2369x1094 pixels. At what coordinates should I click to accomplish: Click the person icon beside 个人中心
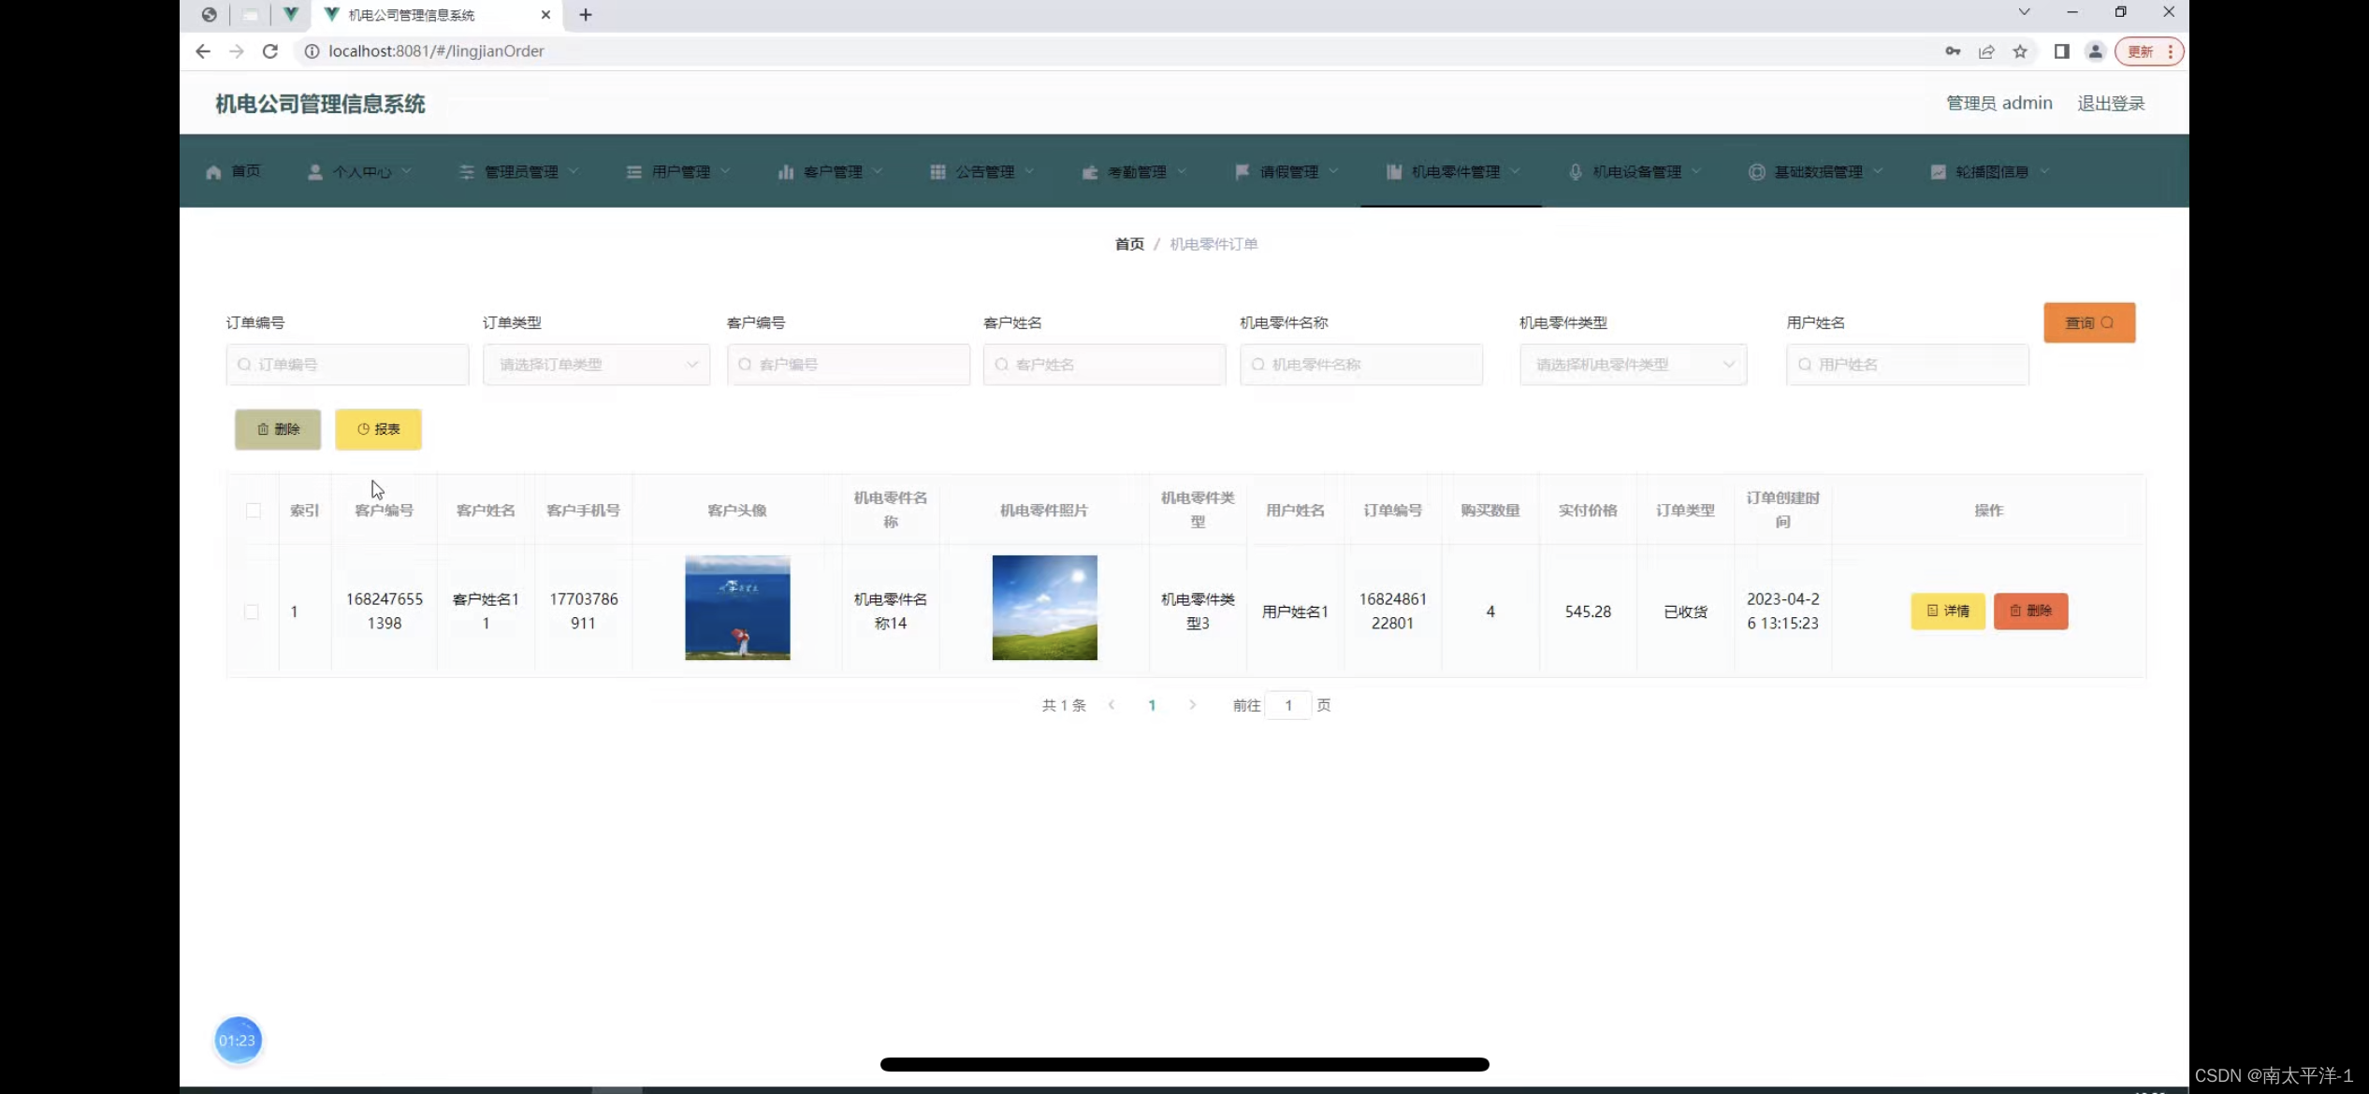point(315,172)
